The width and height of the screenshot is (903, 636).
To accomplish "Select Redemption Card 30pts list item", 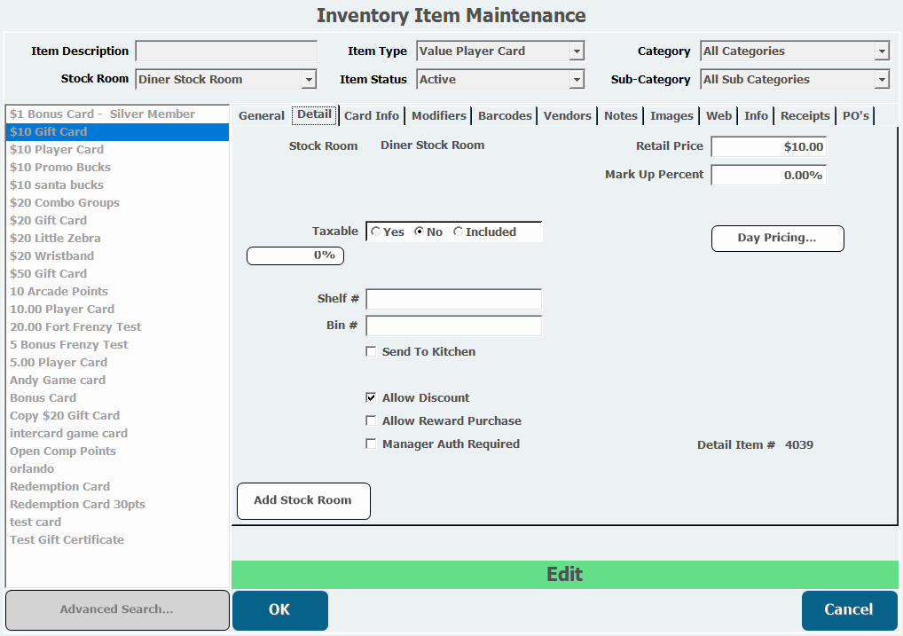I will (77, 505).
